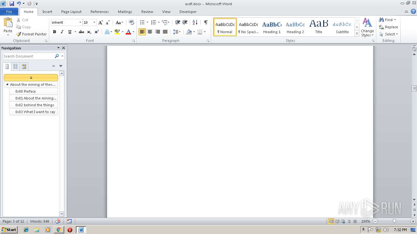Click the Cut command
This screenshot has width=417, height=234.
22,20
